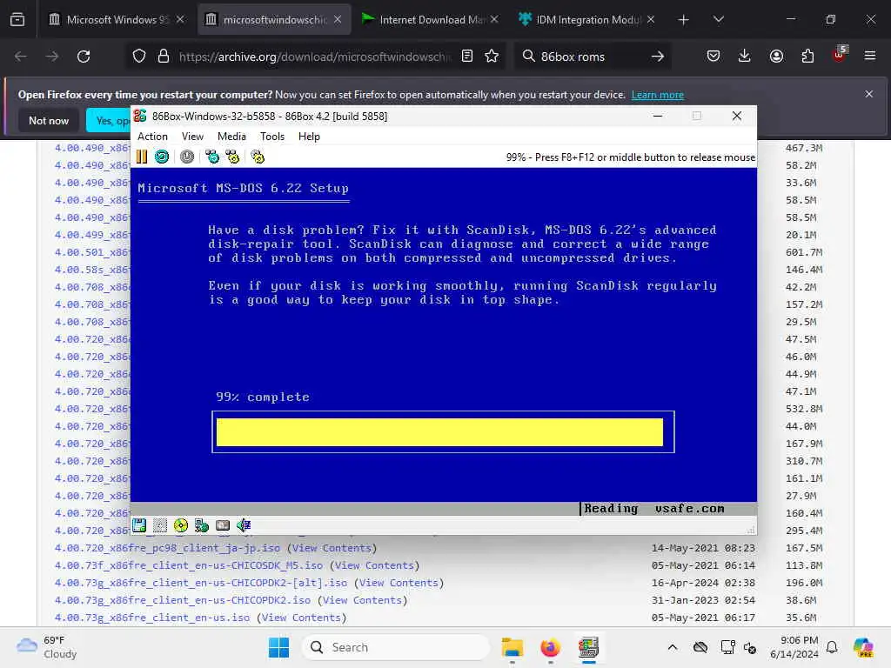Screen dimensions: 891x668
Task: Click the tracking protection shield icon
Action: coord(139,57)
